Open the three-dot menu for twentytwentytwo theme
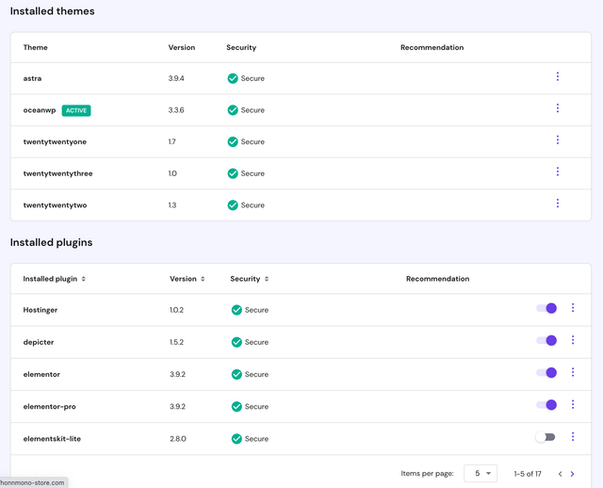Screen dimensions: 603x488 tap(557, 203)
